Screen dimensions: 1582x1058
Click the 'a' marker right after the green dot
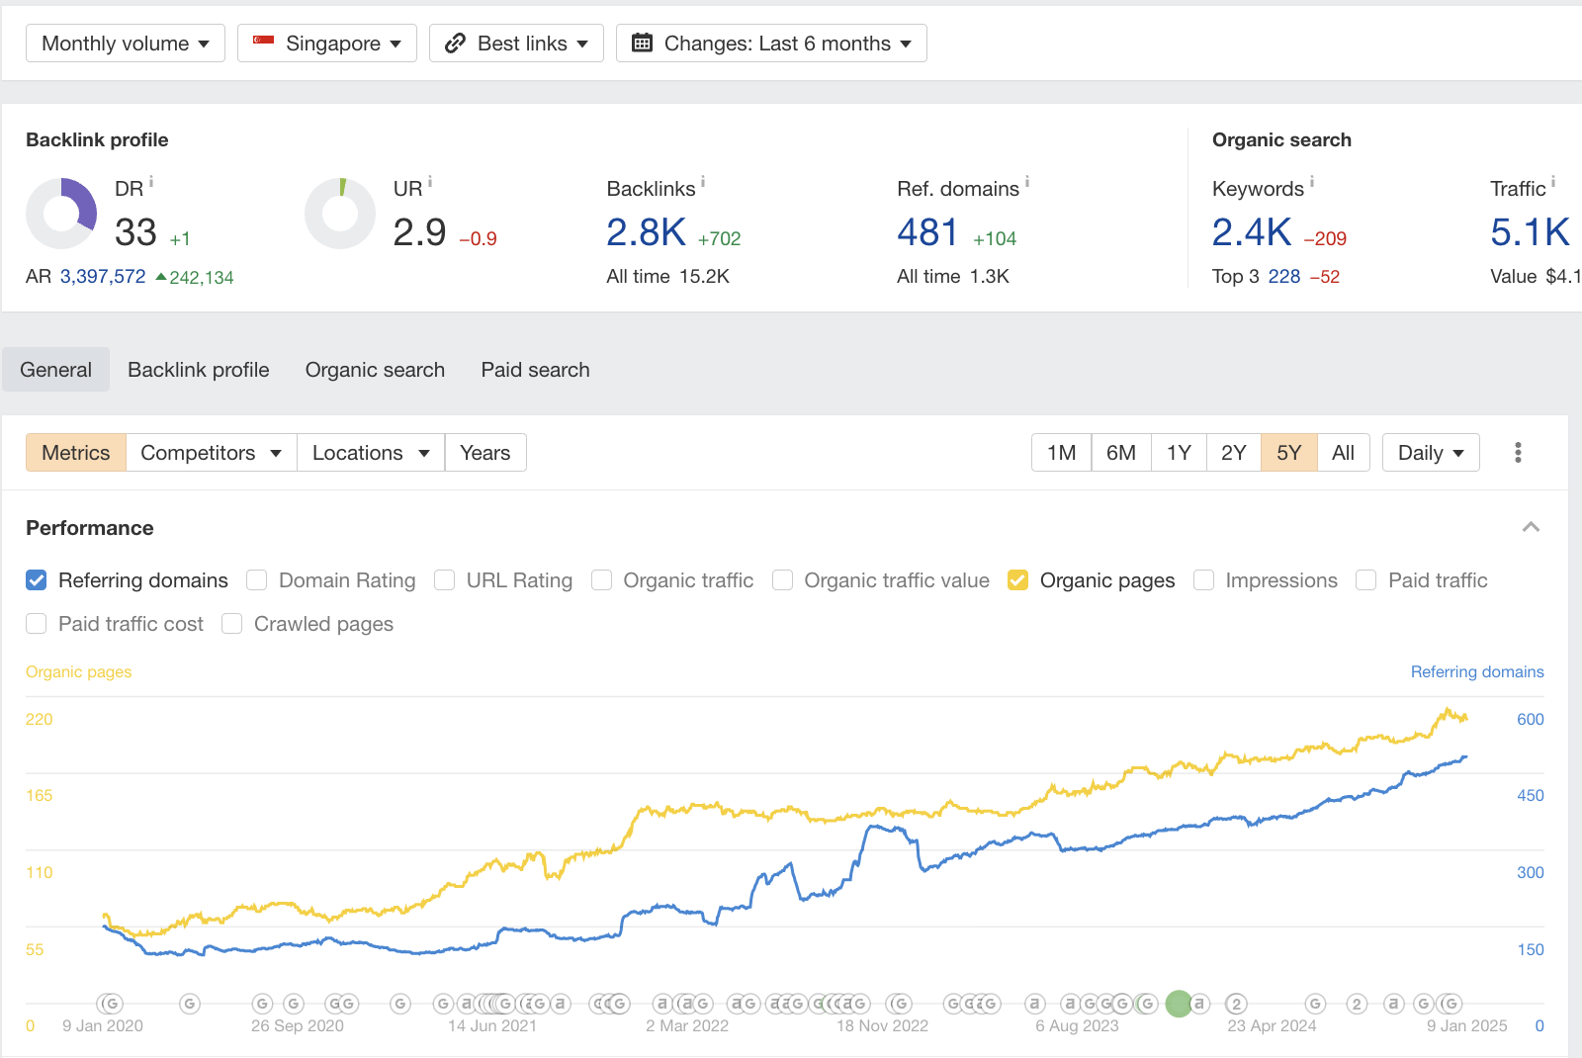[x=1199, y=1004]
